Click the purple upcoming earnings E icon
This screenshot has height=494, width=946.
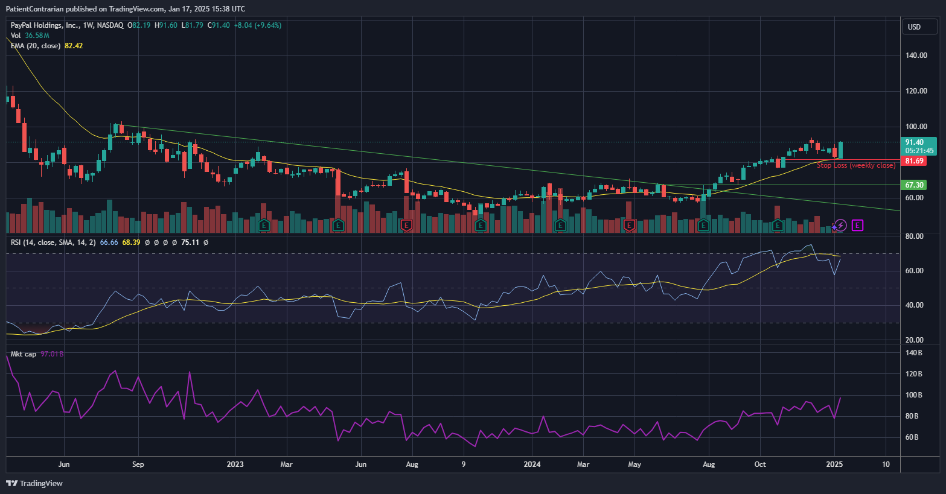point(858,226)
